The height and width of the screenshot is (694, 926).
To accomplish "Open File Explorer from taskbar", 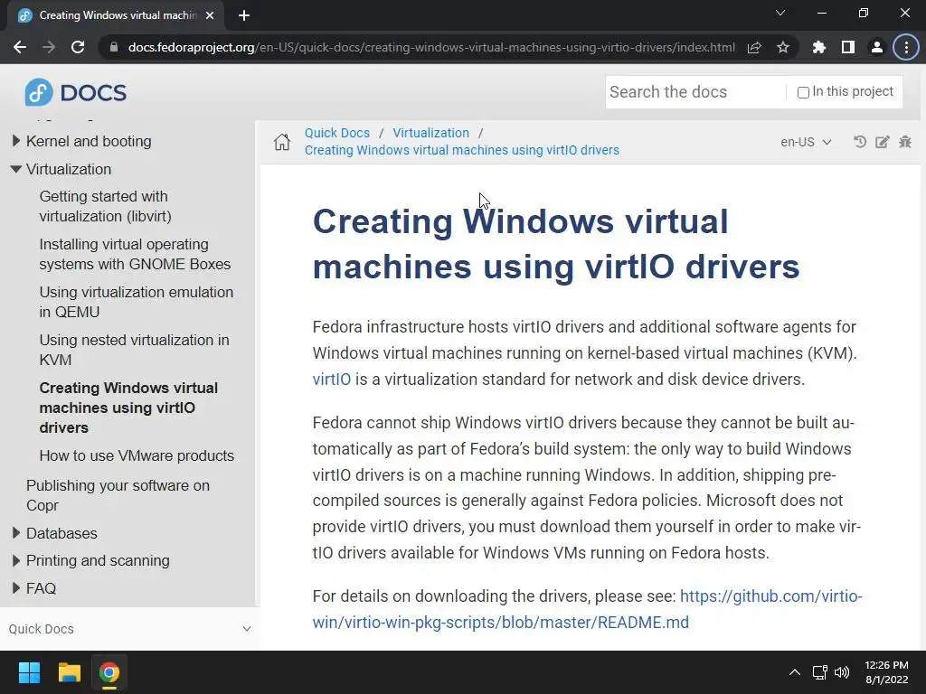I will click(x=69, y=672).
